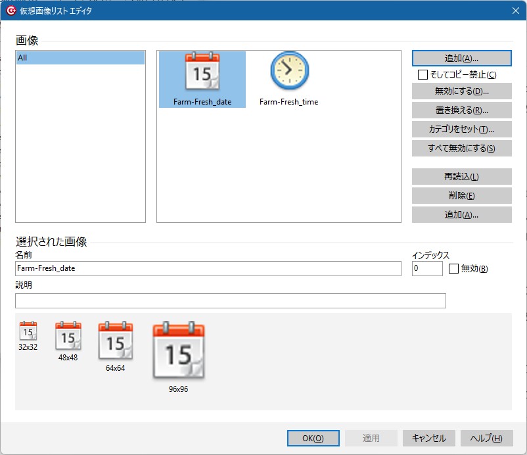Click the インデックス number field
Screen dimensions: 527x455
click(x=426, y=268)
